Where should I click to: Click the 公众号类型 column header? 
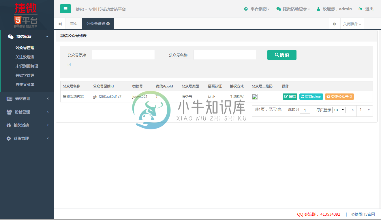[x=190, y=86]
